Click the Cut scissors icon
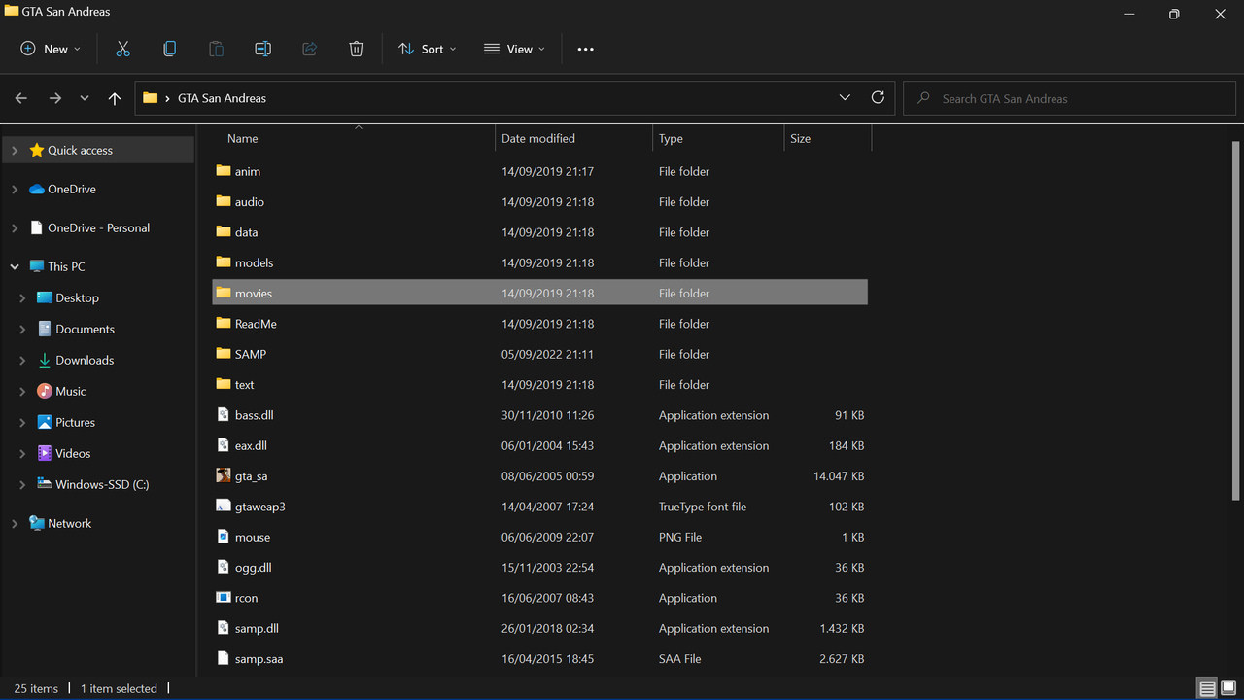1244x700 pixels. point(122,49)
